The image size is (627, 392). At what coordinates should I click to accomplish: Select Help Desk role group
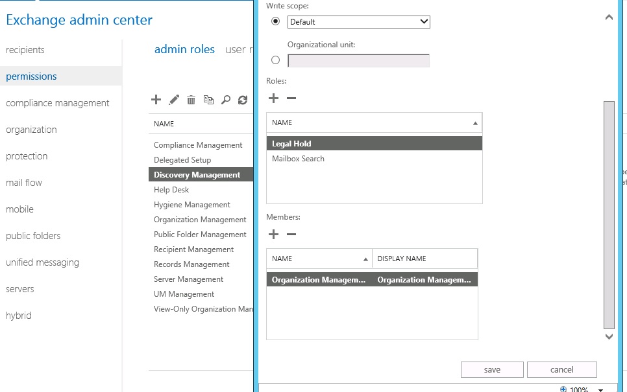tap(171, 190)
